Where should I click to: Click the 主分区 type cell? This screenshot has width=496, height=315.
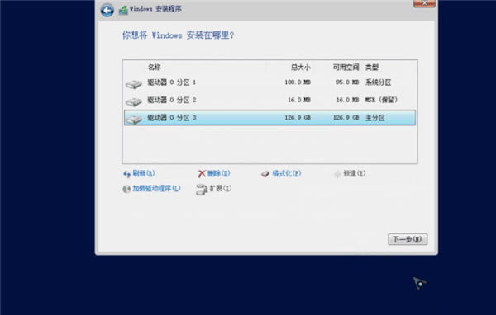click(x=375, y=118)
